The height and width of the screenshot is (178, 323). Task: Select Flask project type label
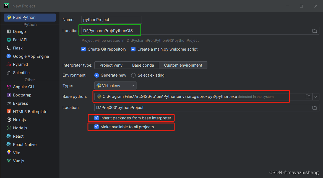pos(18,48)
